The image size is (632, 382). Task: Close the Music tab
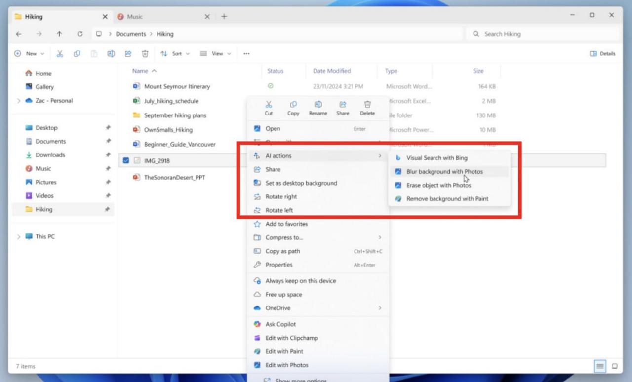pos(207,17)
